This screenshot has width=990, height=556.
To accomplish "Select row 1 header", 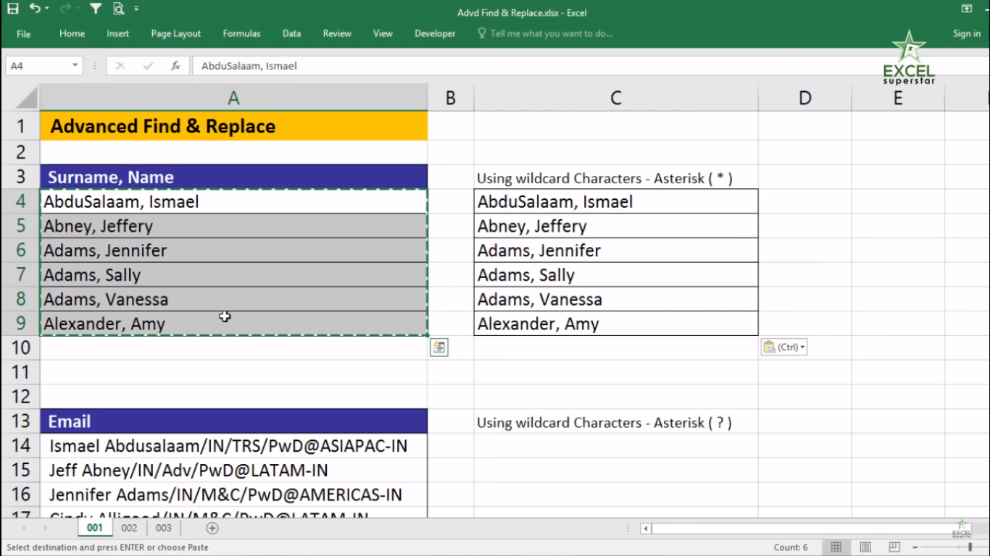I will [x=20, y=126].
